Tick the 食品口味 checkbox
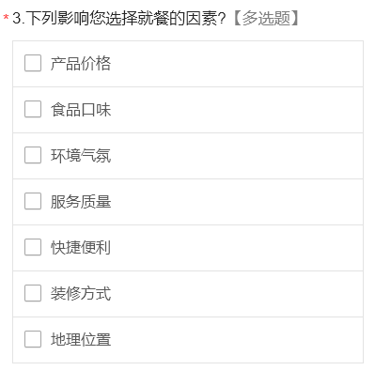The width and height of the screenshot is (375, 386). click(x=33, y=109)
